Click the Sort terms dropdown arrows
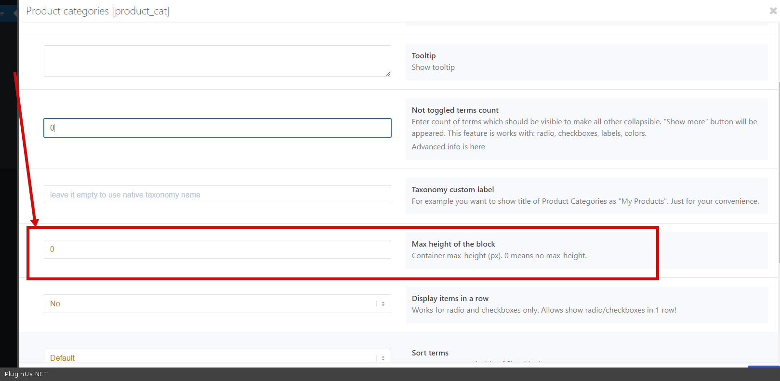780x381 pixels. [383, 358]
